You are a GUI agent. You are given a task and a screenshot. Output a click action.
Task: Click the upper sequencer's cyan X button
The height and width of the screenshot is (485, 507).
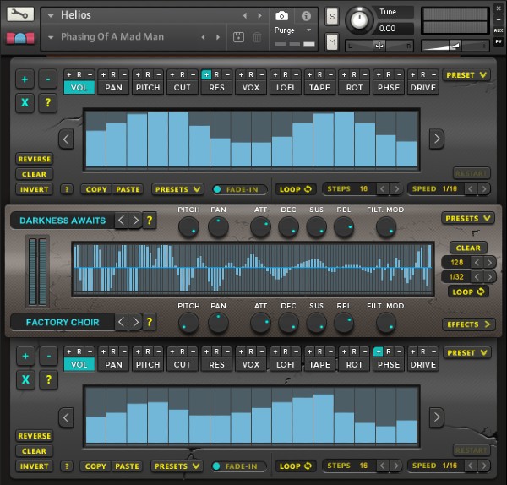tap(25, 103)
